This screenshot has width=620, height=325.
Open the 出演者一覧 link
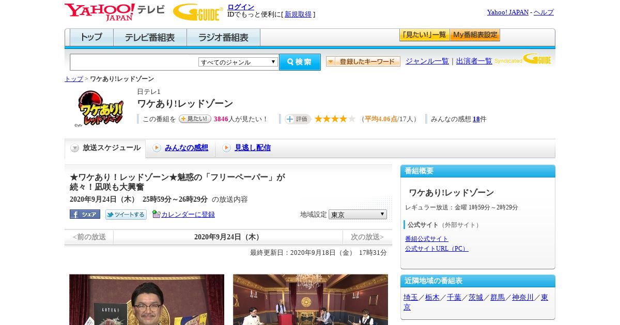point(474,61)
